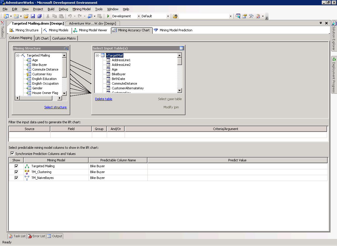Click Predict Value cell for Targeted Mailing
Image resolution: width=337 pixels, height=246 pixels.
tap(237, 166)
